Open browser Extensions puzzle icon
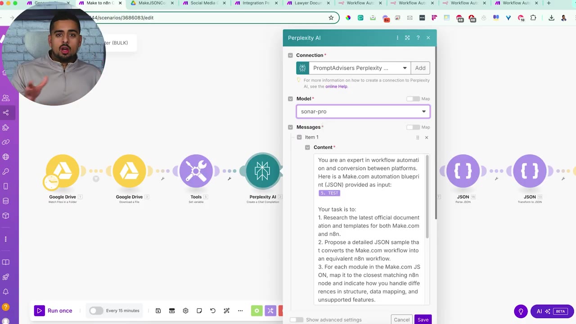The height and width of the screenshot is (324, 576). click(533, 18)
